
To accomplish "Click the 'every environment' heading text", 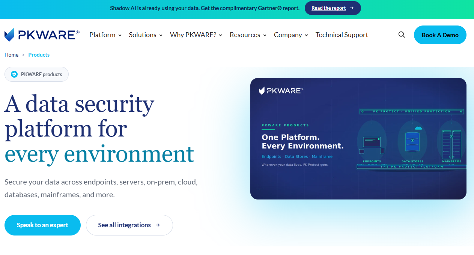I will (99, 154).
